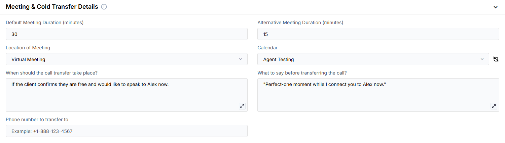This screenshot has width=505, height=143.
Task: Click the 'Alternative Meeting Duration (minutes)' label
Action: (x=300, y=22)
